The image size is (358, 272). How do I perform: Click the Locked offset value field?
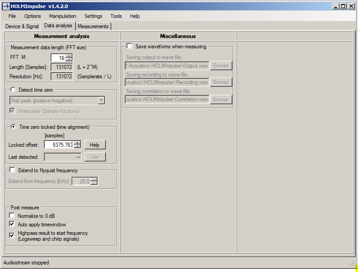point(59,144)
